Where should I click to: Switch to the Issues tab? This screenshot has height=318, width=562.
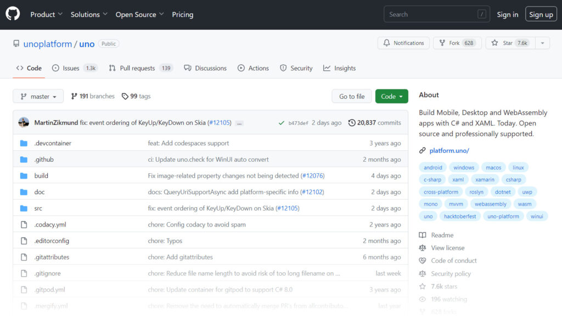75,68
